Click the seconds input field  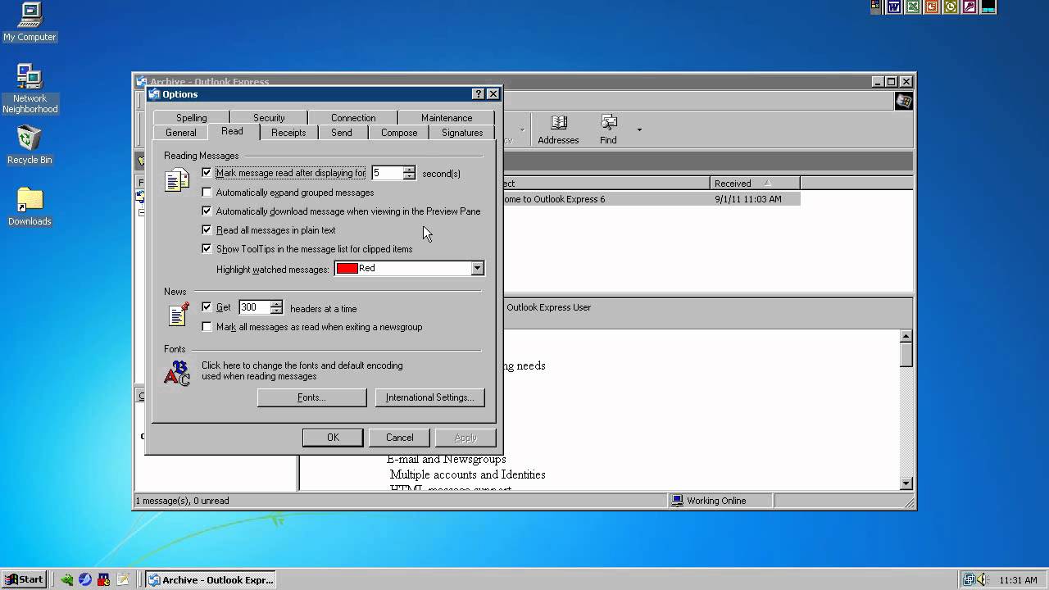(x=387, y=173)
